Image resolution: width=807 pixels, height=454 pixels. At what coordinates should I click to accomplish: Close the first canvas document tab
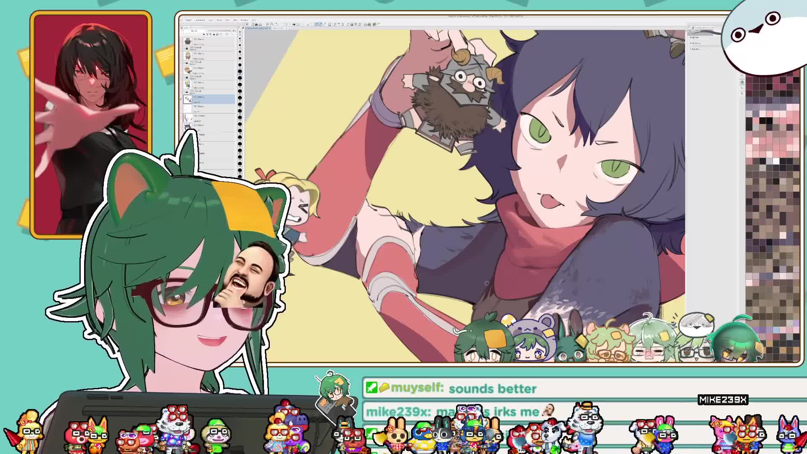(x=270, y=28)
